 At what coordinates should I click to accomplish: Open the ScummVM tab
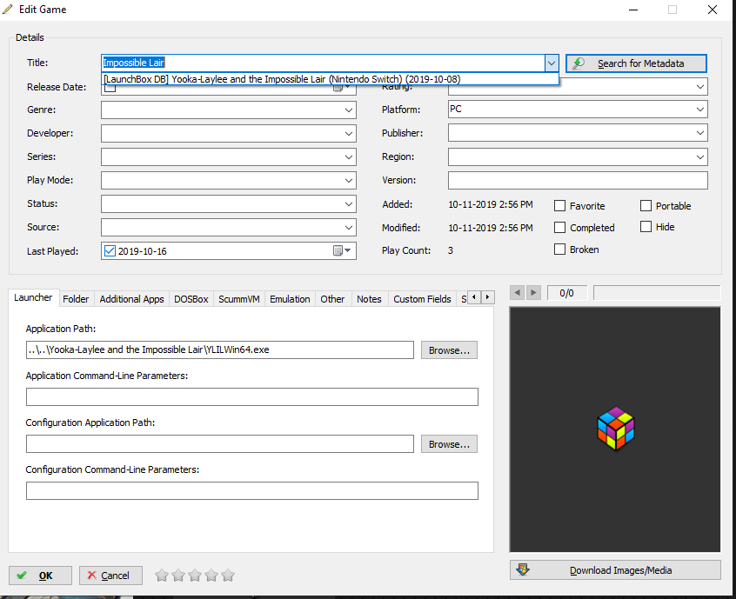(x=239, y=299)
